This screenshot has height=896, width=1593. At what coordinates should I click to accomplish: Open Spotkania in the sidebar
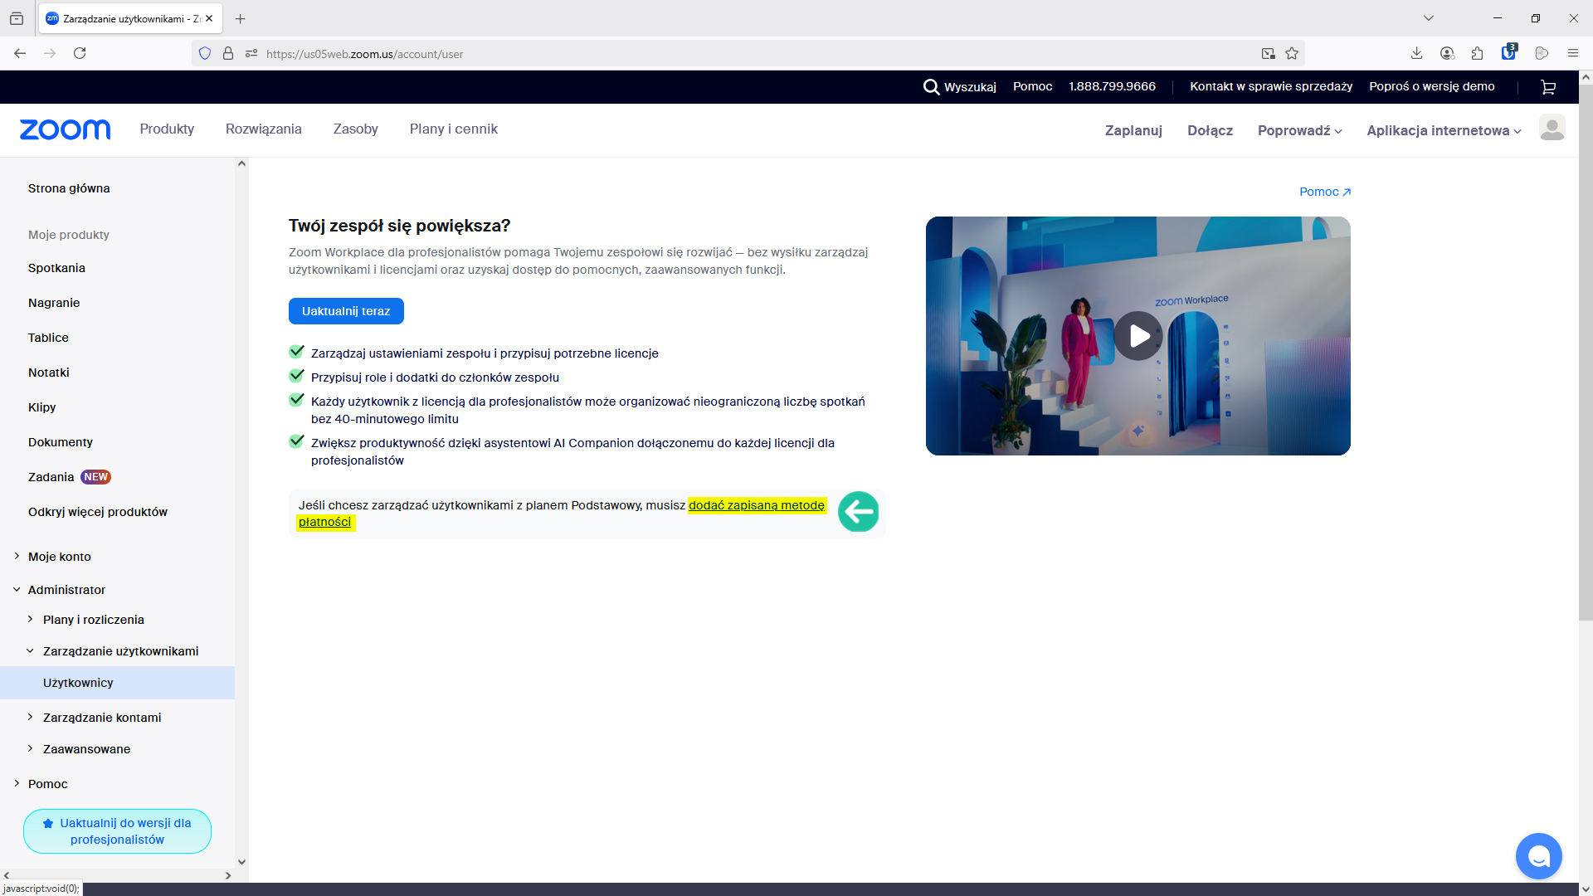tap(56, 268)
